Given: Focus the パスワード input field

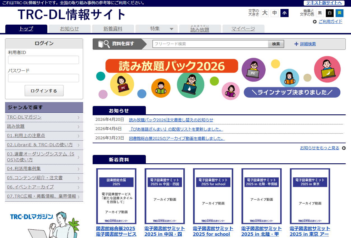Looking at the screenshot, I should click(x=43, y=78).
